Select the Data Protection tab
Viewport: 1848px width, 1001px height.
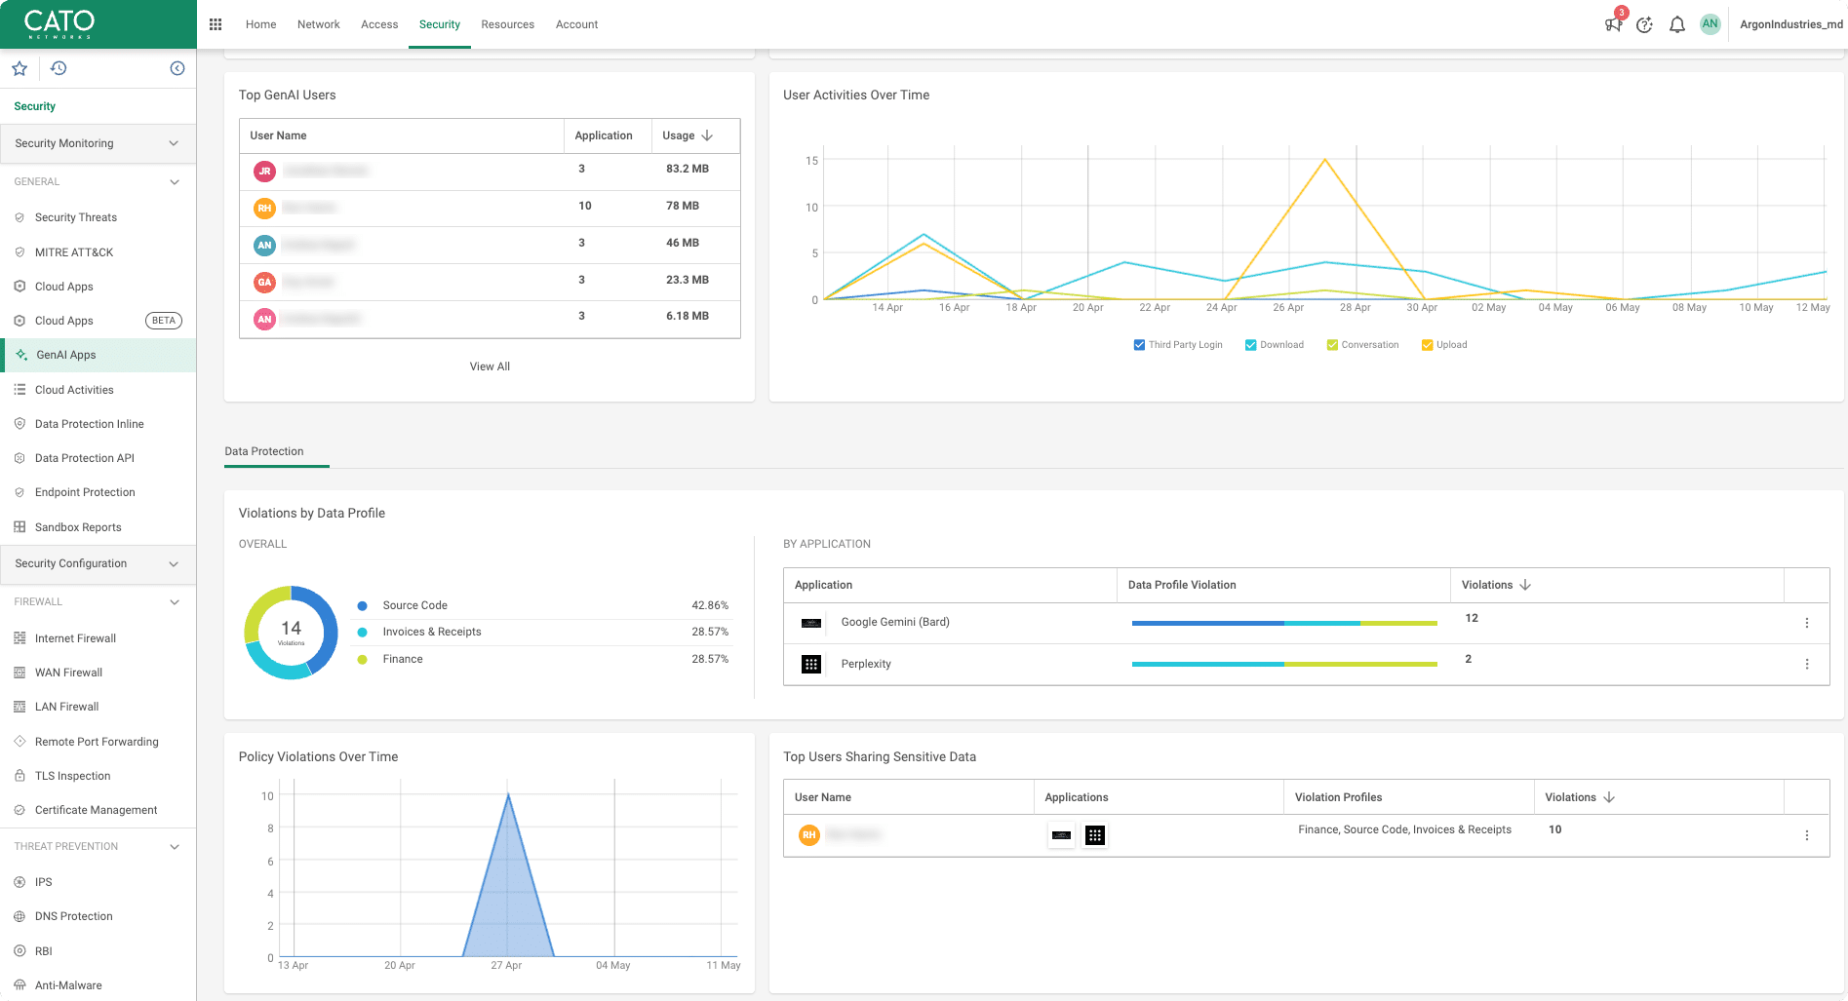pos(264,451)
